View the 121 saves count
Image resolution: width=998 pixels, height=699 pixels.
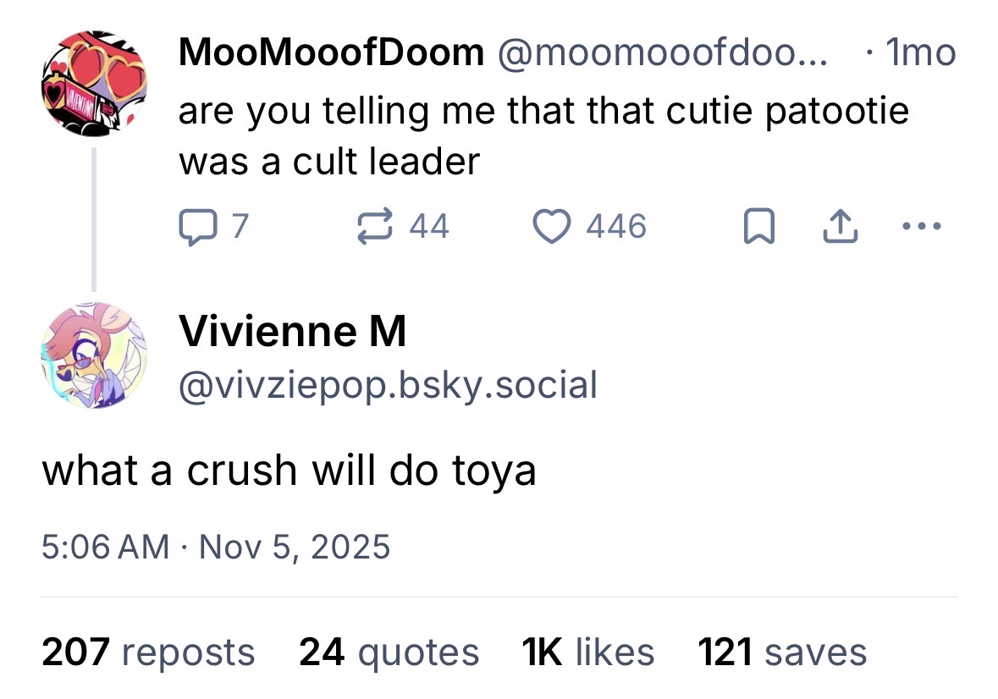pos(782,652)
